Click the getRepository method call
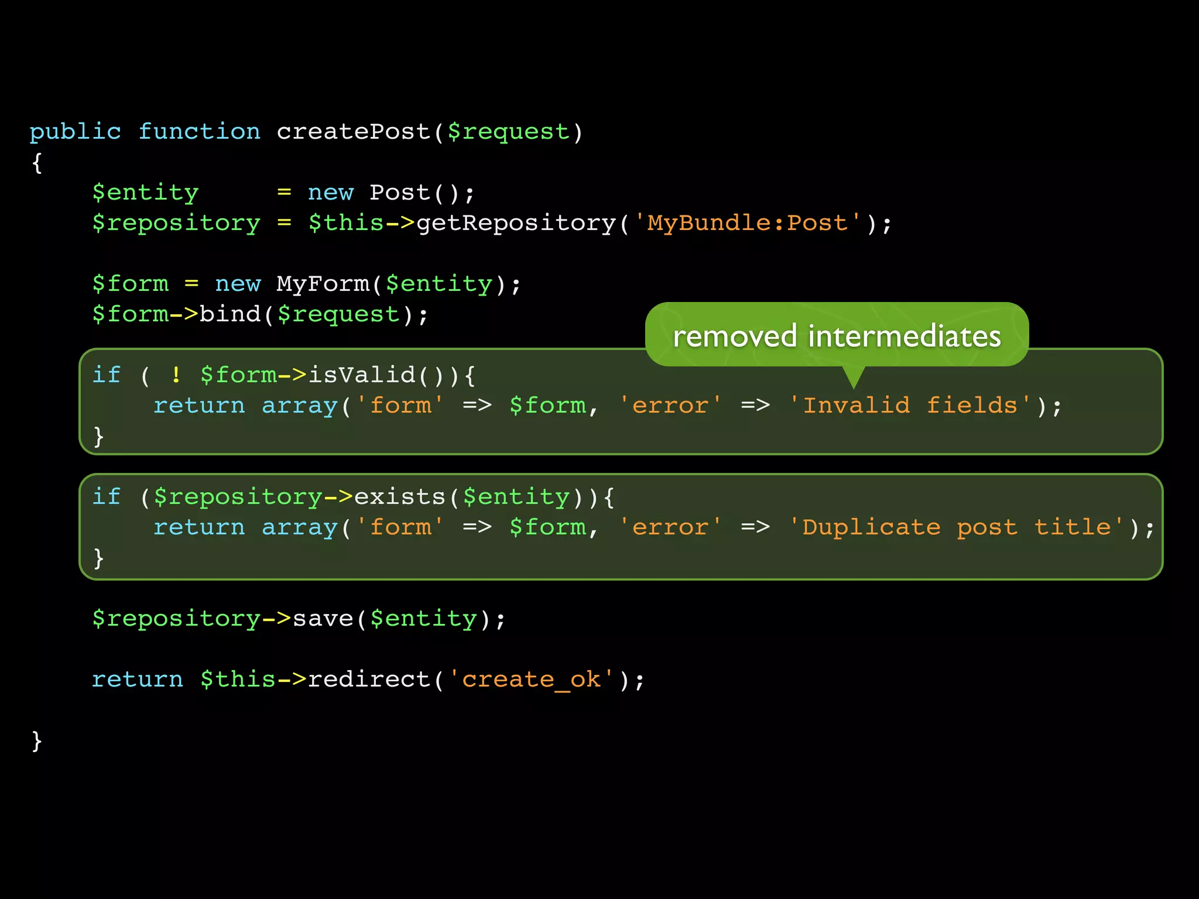 (516, 224)
